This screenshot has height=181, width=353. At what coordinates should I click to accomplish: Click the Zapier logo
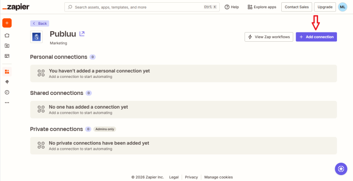pyautogui.click(x=16, y=7)
